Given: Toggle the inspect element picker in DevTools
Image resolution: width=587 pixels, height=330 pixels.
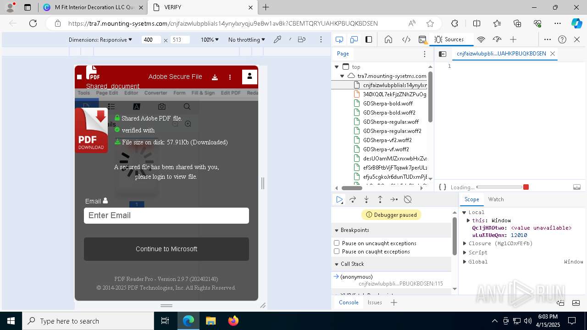Looking at the screenshot, I should pyautogui.click(x=339, y=39).
